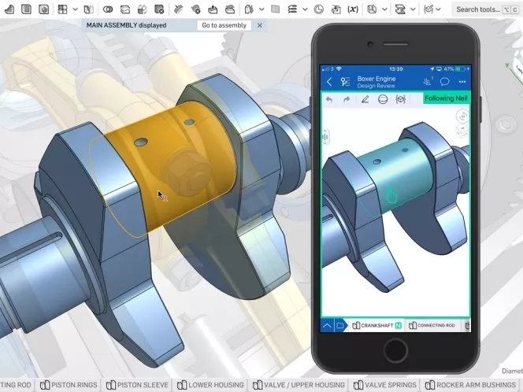Open the ROCKER ARM BUSHINGS tab
The height and width of the screenshot is (392, 523).
point(471,385)
